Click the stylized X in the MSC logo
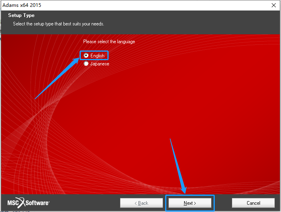This screenshot has height=212, width=281. (x=22, y=203)
